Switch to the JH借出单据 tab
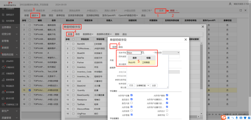This screenshot has height=120, width=251. click(57, 11)
